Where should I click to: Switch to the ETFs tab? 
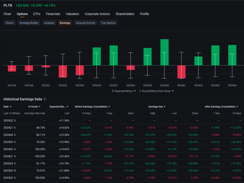tap(37, 14)
